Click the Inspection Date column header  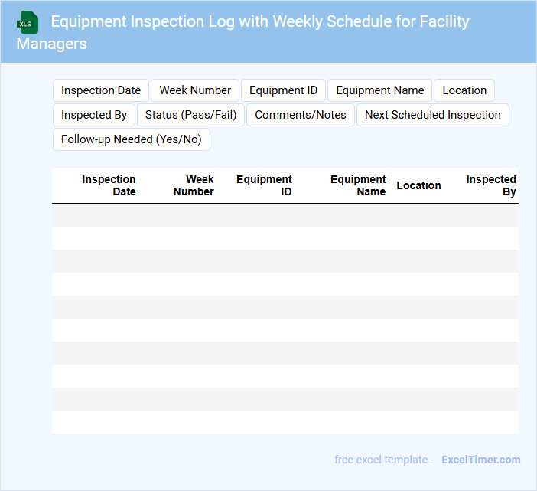point(109,185)
